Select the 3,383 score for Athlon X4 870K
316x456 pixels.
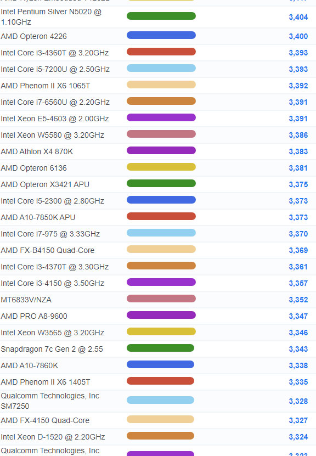pos(298,151)
